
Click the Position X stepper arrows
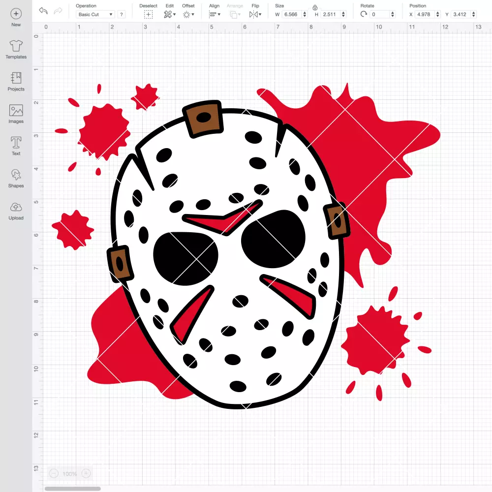[x=437, y=14]
